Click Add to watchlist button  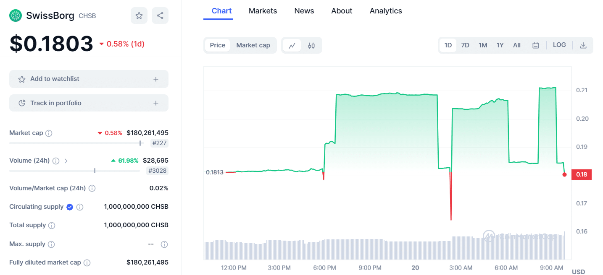[89, 79]
